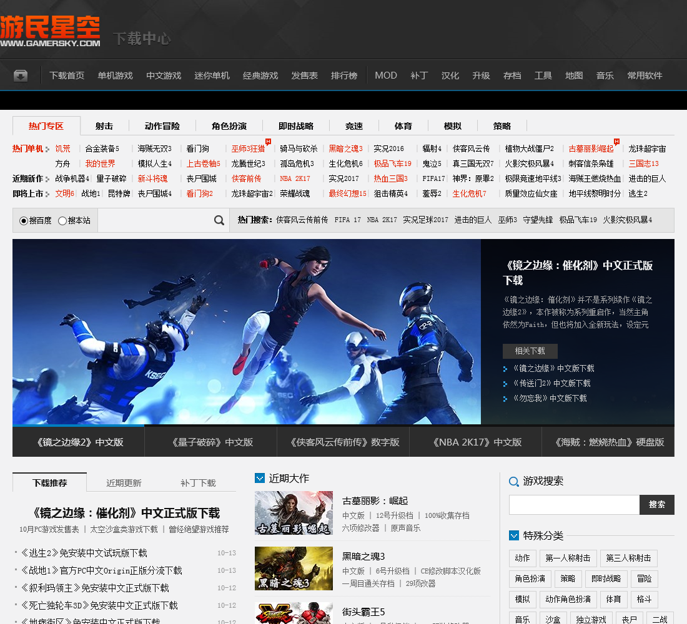687x624 pixels.
Task: Click the 相关下载 button on banner
Action: [x=530, y=351]
